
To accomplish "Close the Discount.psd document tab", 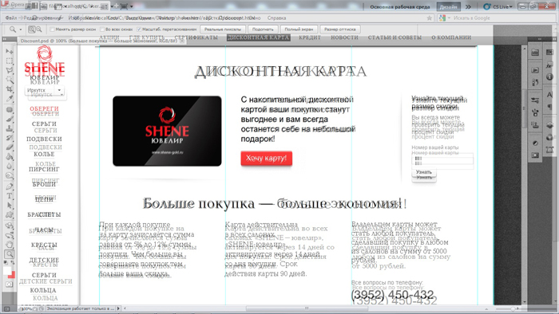I will tap(182, 41).
